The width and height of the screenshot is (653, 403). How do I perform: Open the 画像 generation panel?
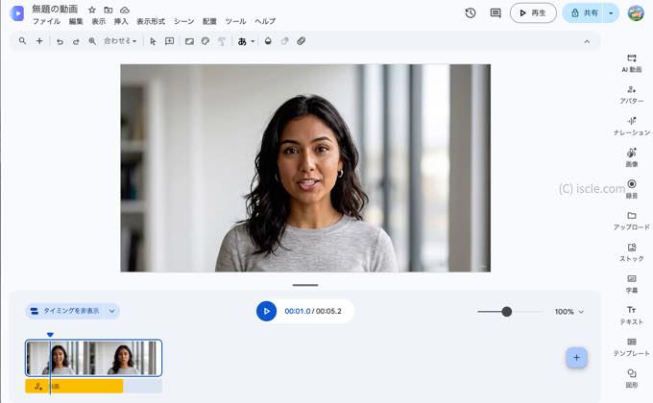631,157
